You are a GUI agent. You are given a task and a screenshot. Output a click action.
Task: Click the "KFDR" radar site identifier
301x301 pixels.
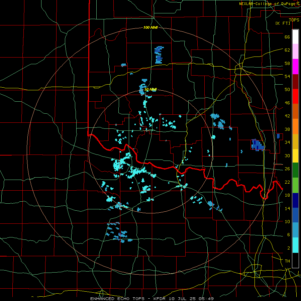point(160,299)
